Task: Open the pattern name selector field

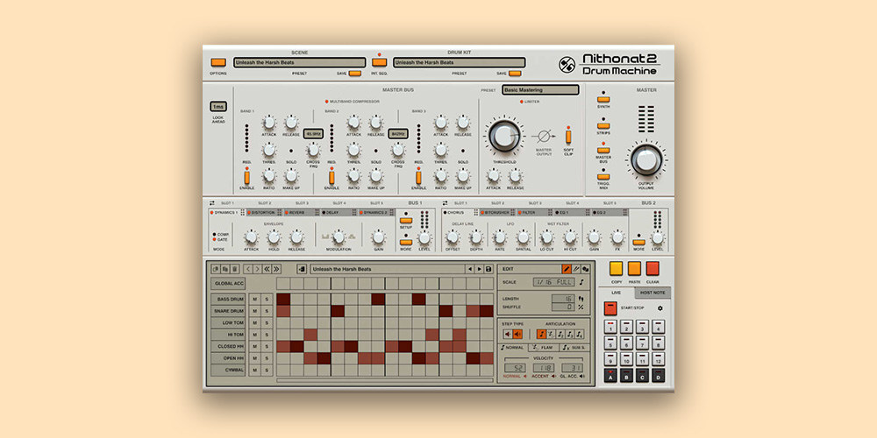Action: pos(387,269)
